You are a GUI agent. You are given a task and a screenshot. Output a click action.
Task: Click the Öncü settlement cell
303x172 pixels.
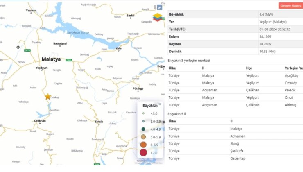pos(289,97)
